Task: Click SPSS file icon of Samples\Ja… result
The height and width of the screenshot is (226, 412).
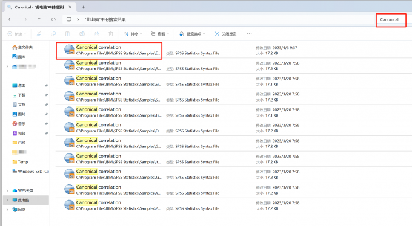Action: click(x=69, y=174)
